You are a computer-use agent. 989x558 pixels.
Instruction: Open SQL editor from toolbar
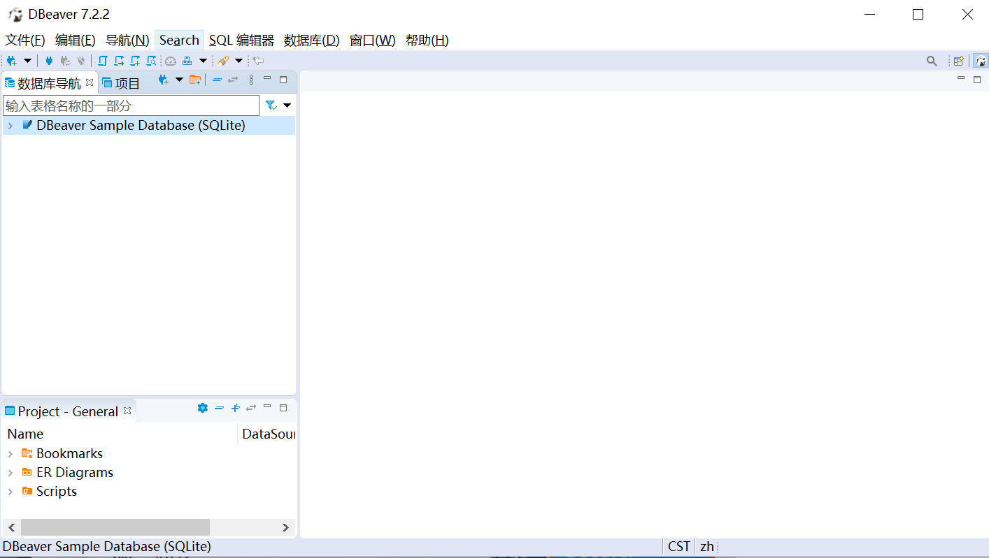[x=102, y=61]
